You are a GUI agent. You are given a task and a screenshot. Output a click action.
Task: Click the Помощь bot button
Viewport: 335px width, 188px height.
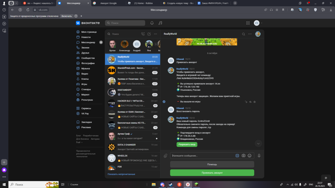pyautogui.click(x=212, y=164)
